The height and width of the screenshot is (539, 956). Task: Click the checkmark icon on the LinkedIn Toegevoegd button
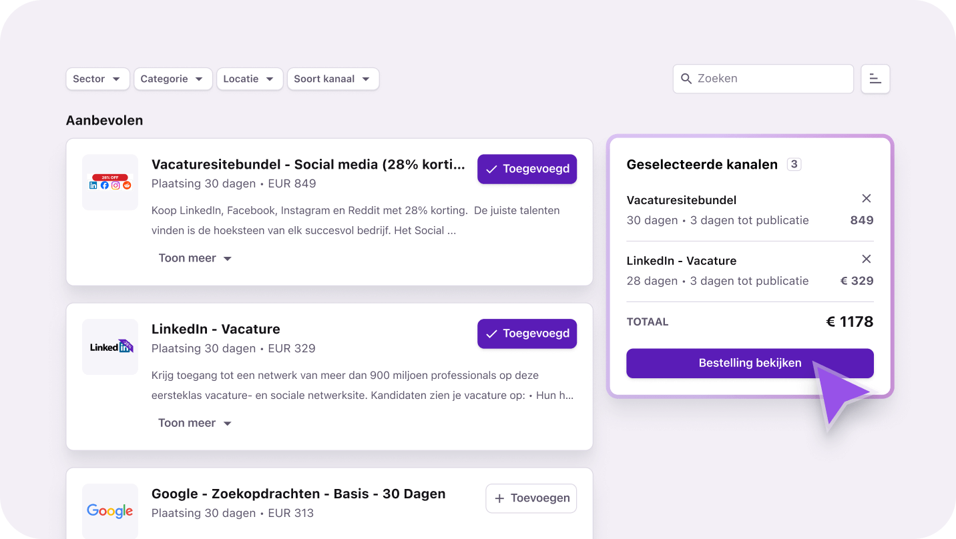point(492,334)
